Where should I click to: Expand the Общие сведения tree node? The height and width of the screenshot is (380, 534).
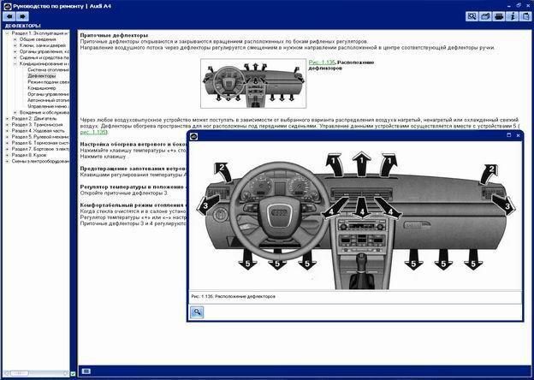coord(15,39)
